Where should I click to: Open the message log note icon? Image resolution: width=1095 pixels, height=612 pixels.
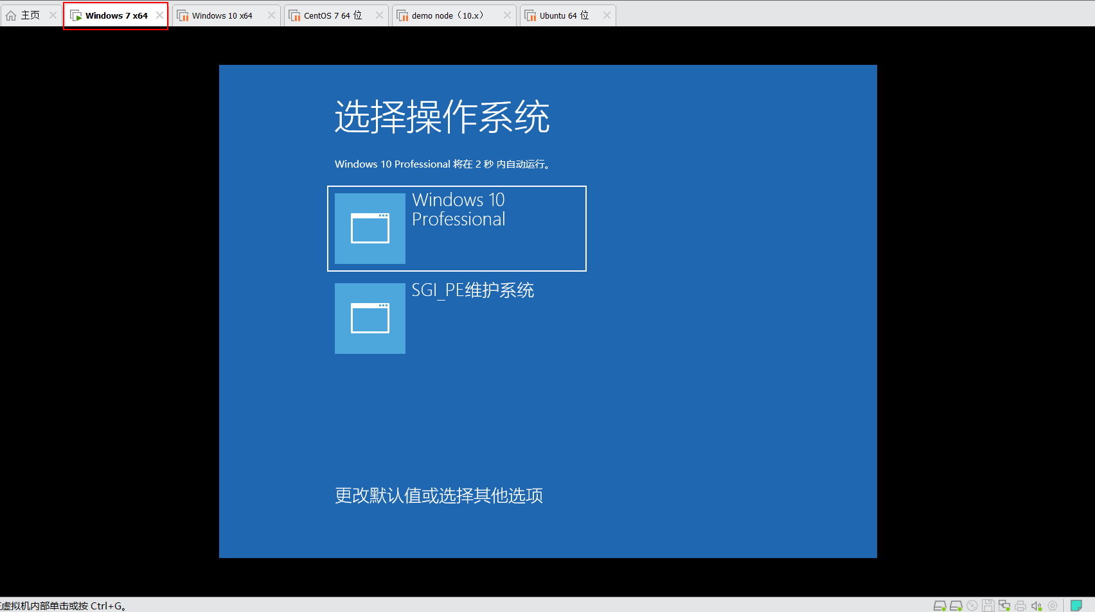(1076, 606)
